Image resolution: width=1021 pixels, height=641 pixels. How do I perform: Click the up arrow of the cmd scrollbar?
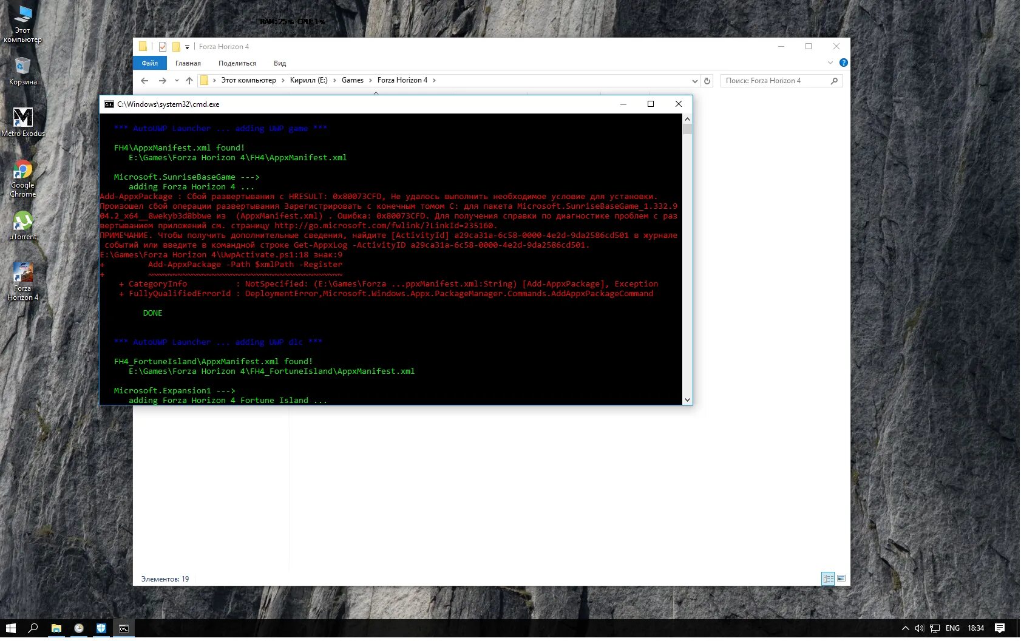point(687,119)
